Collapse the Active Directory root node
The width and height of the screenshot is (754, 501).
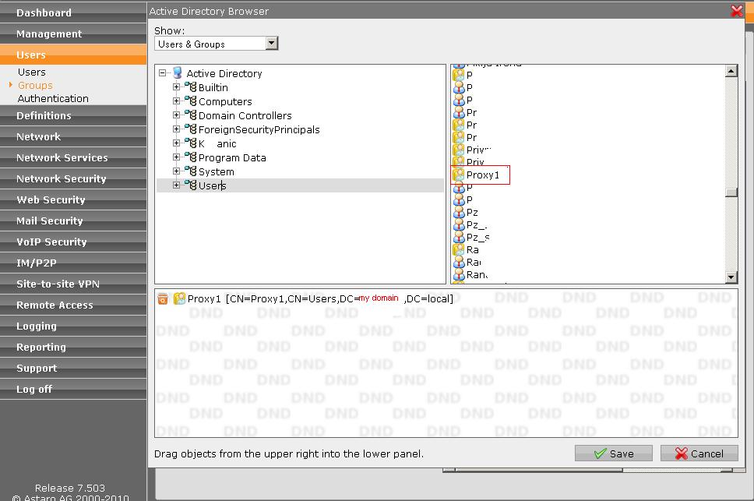click(x=163, y=73)
